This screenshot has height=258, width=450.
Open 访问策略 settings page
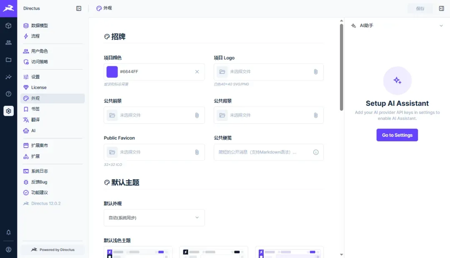[x=52, y=62]
